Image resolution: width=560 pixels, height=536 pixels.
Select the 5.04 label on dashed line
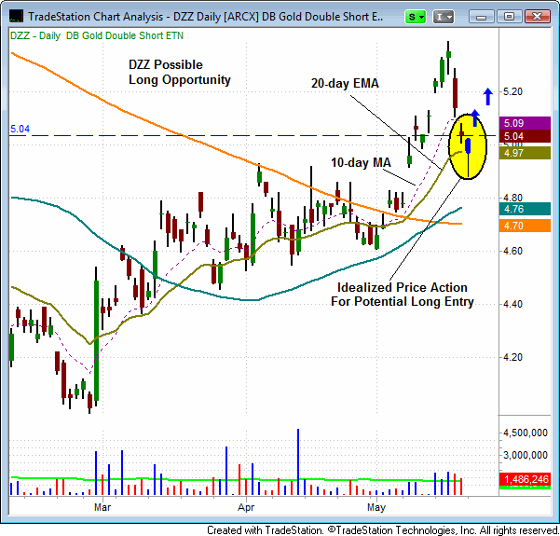coord(20,129)
